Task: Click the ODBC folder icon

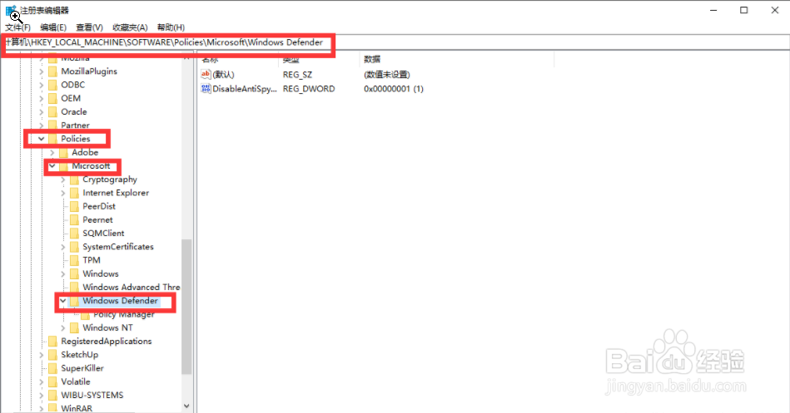Action: click(52, 85)
